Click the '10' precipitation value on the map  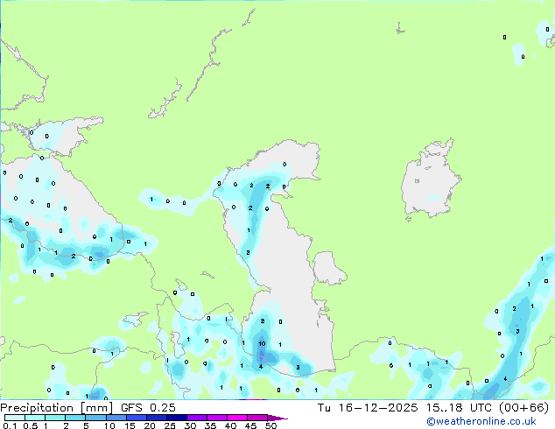262,344
